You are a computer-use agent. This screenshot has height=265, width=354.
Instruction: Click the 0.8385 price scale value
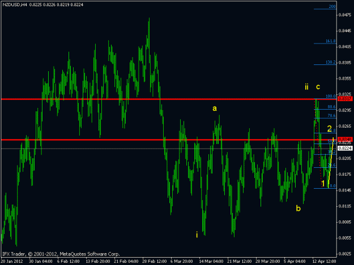[x=345, y=63]
